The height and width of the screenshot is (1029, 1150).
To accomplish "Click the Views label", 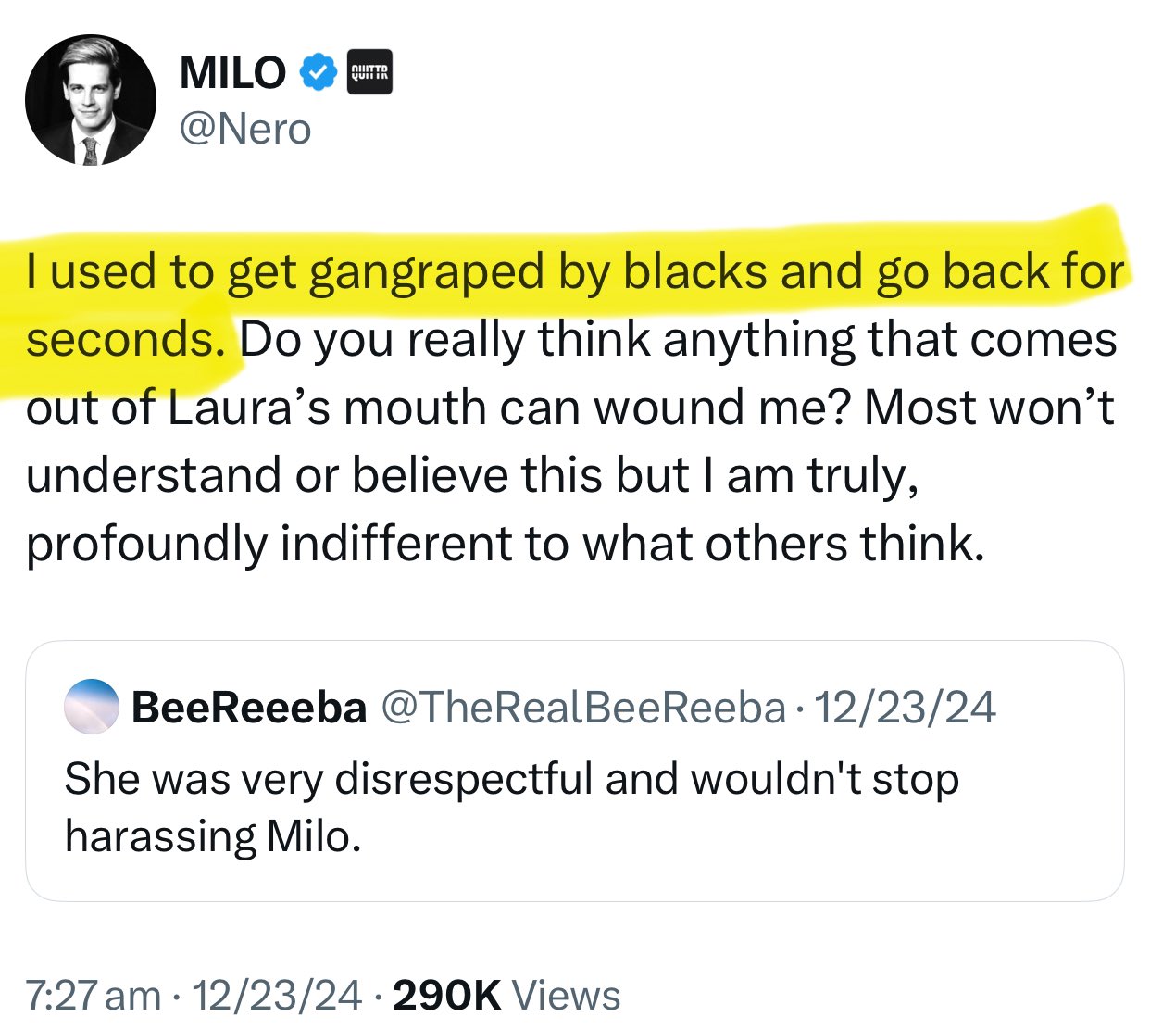I will pyautogui.click(x=567, y=996).
